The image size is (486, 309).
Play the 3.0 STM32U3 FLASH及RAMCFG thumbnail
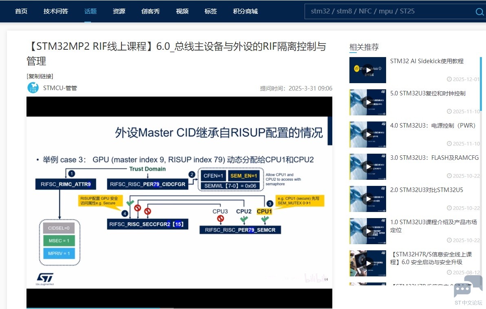pyautogui.click(x=368, y=167)
